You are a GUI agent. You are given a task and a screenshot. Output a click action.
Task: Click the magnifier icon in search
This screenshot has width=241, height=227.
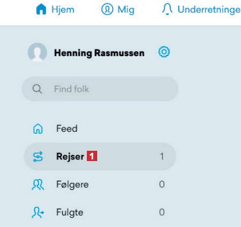[37, 89]
